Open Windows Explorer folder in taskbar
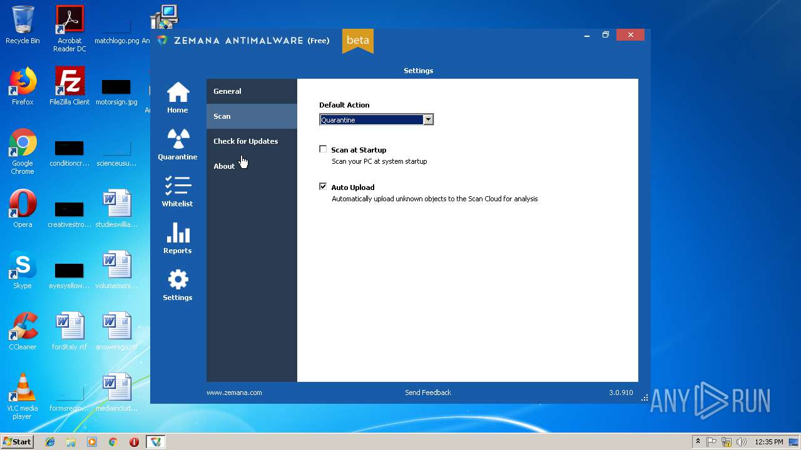801x450 pixels. [x=71, y=442]
